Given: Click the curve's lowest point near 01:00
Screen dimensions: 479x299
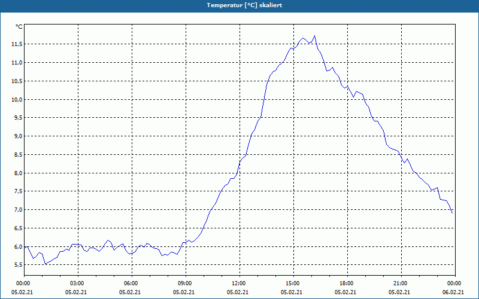Looking at the screenshot, I should click(x=46, y=264).
